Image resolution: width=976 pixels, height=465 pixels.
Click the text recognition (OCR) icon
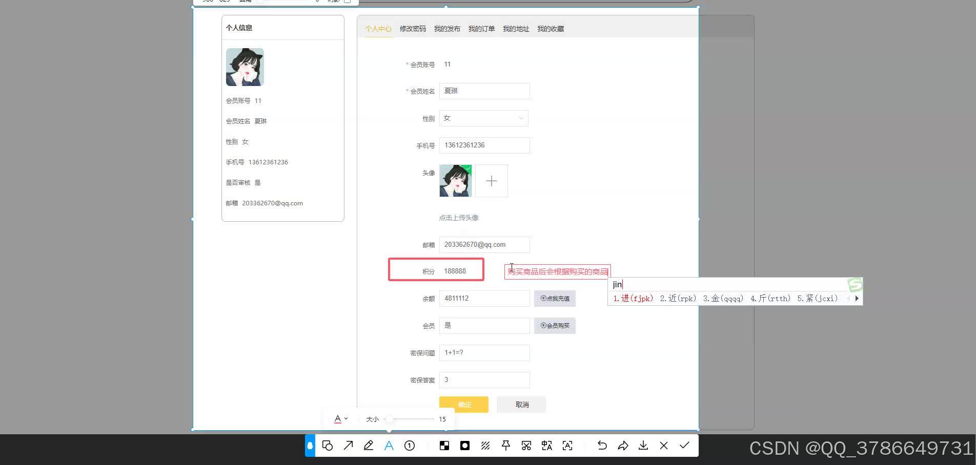coord(567,446)
